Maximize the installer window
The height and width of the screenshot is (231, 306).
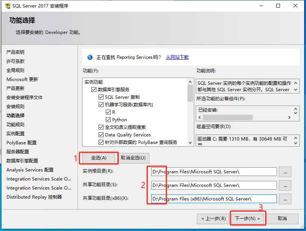click(x=278, y=6)
